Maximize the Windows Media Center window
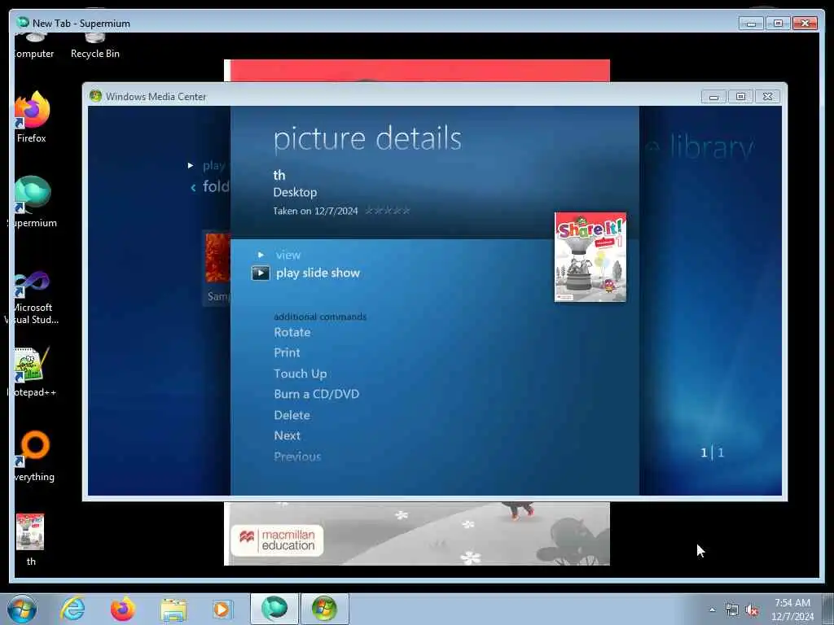This screenshot has height=625, width=834. (740, 97)
